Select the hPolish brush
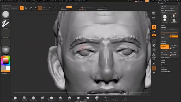 point(61,99)
